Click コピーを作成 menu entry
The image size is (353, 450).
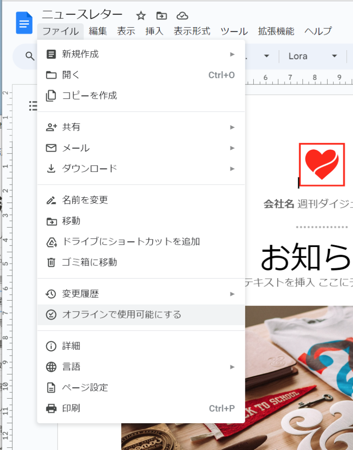[90, 95]
